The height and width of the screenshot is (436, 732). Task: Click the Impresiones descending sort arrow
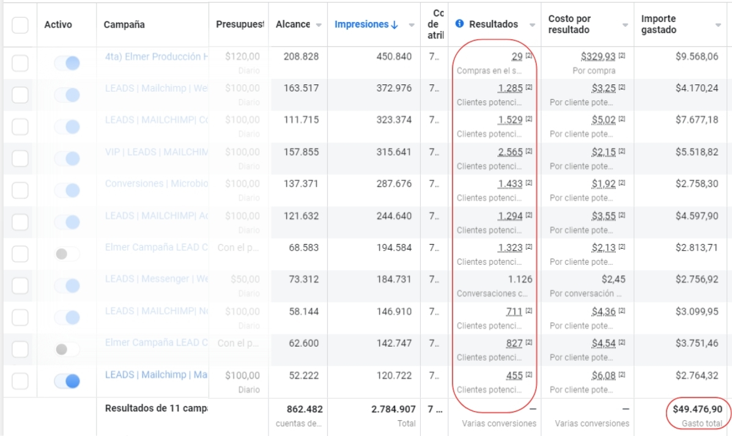pos(394,24)
